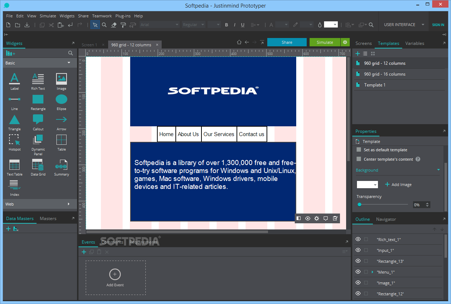Click Add Image in Background section
451x304 pixels.
pyautogui.click(x=398, y=185)
